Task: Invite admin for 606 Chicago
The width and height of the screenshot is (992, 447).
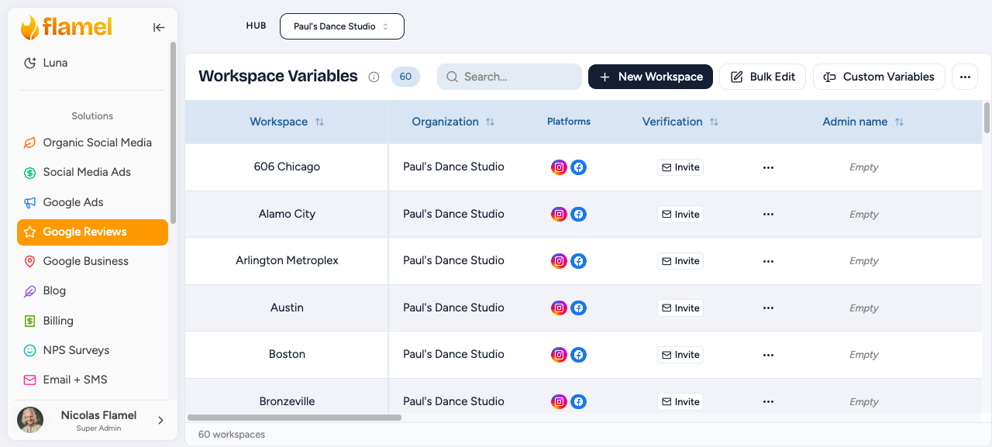Action: tap(680, 167)
